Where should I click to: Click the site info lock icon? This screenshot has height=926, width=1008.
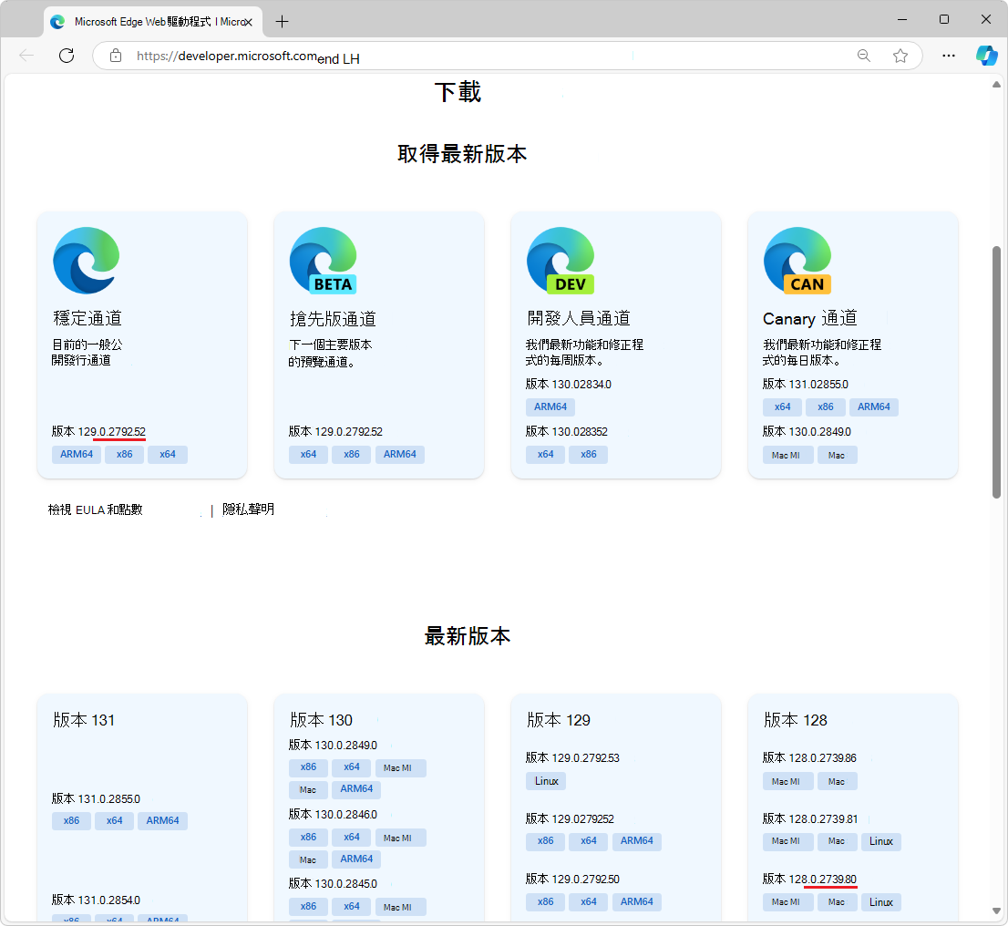click(116, 56)
